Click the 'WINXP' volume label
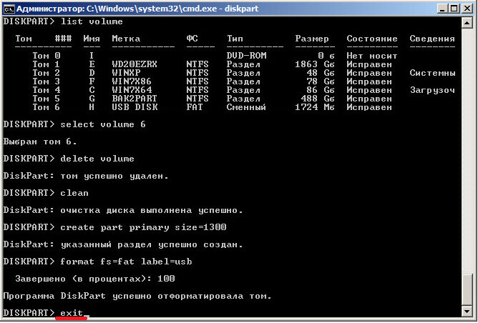Screen dimensions: 478x323 click(126, 73)
